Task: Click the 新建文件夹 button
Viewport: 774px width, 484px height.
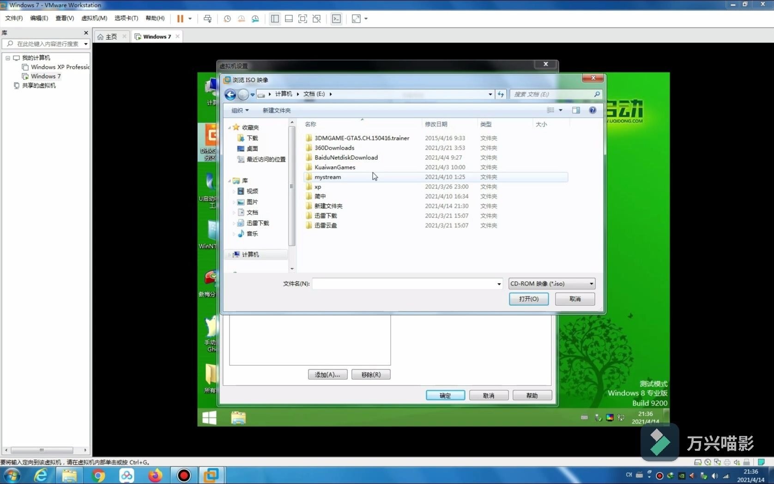Action: 277,110
